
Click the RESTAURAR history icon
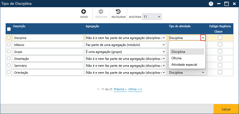point(118,11)
